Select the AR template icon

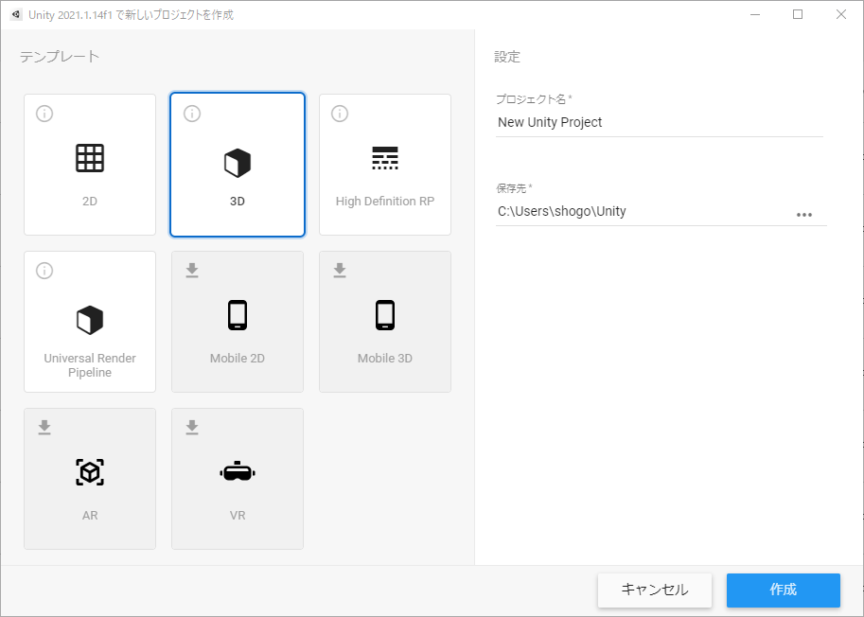tap(90, 472)
